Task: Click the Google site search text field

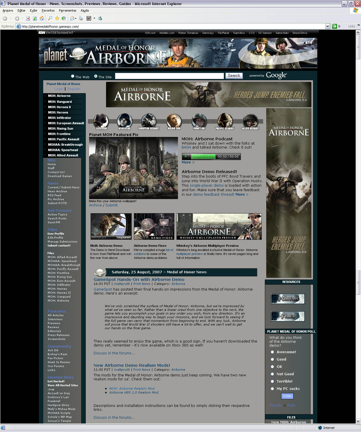Action: [169, 76]
